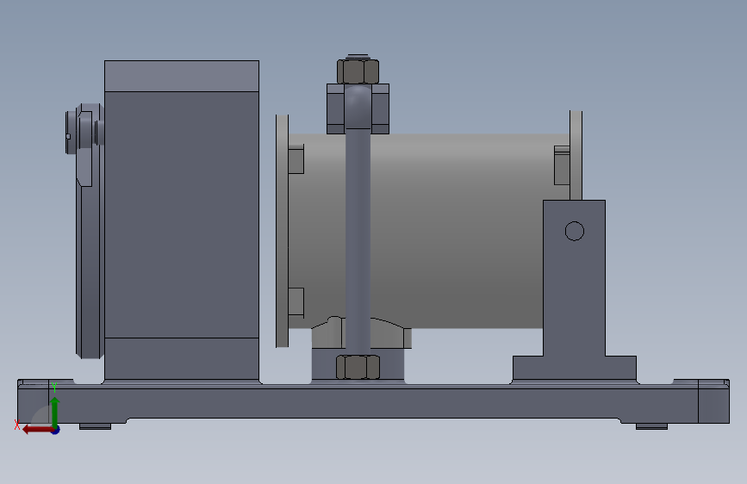The width and height of the screenshot is (747, 484).
Task: Select the top hex nut on the rod
Action: click(358, 71)
